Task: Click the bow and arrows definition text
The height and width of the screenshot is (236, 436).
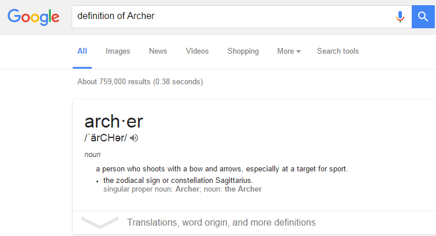Action: pos(222,170)
